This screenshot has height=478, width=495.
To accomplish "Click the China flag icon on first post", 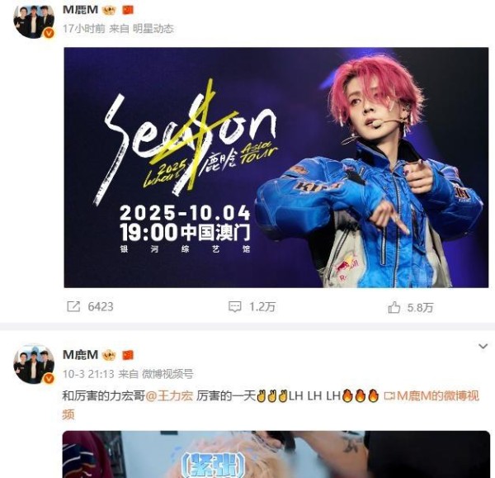I will [128, 10].
